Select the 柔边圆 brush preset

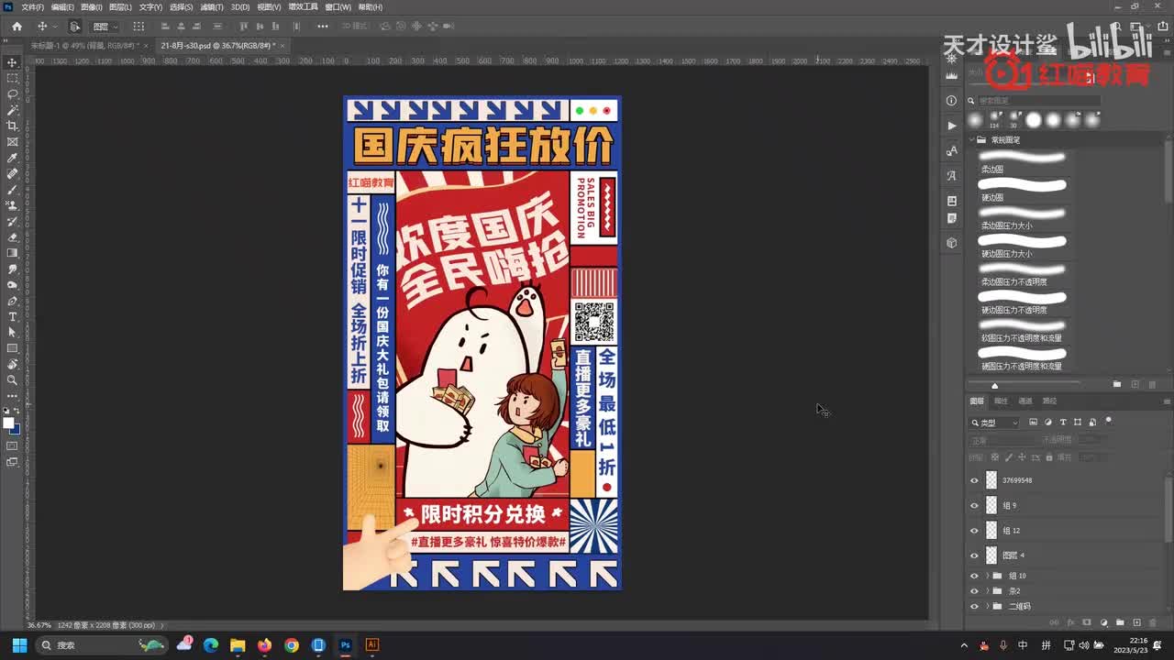1023,162
